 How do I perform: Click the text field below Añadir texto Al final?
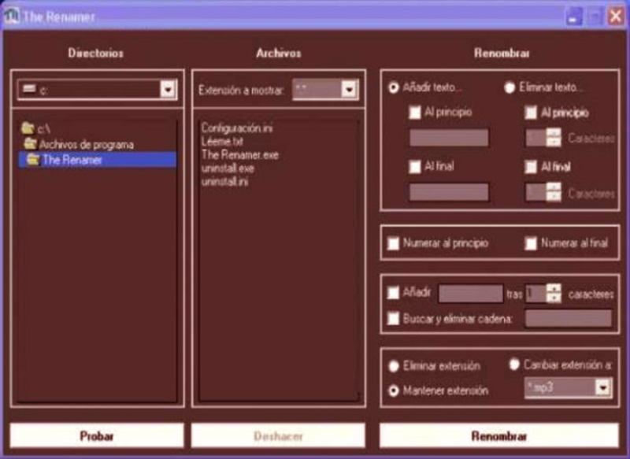point(449,192)
